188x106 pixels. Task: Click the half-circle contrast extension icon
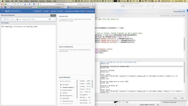tap(38, 4)
